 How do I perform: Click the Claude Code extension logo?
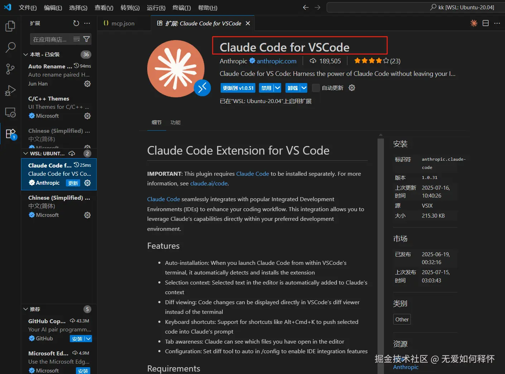point(176,69)
